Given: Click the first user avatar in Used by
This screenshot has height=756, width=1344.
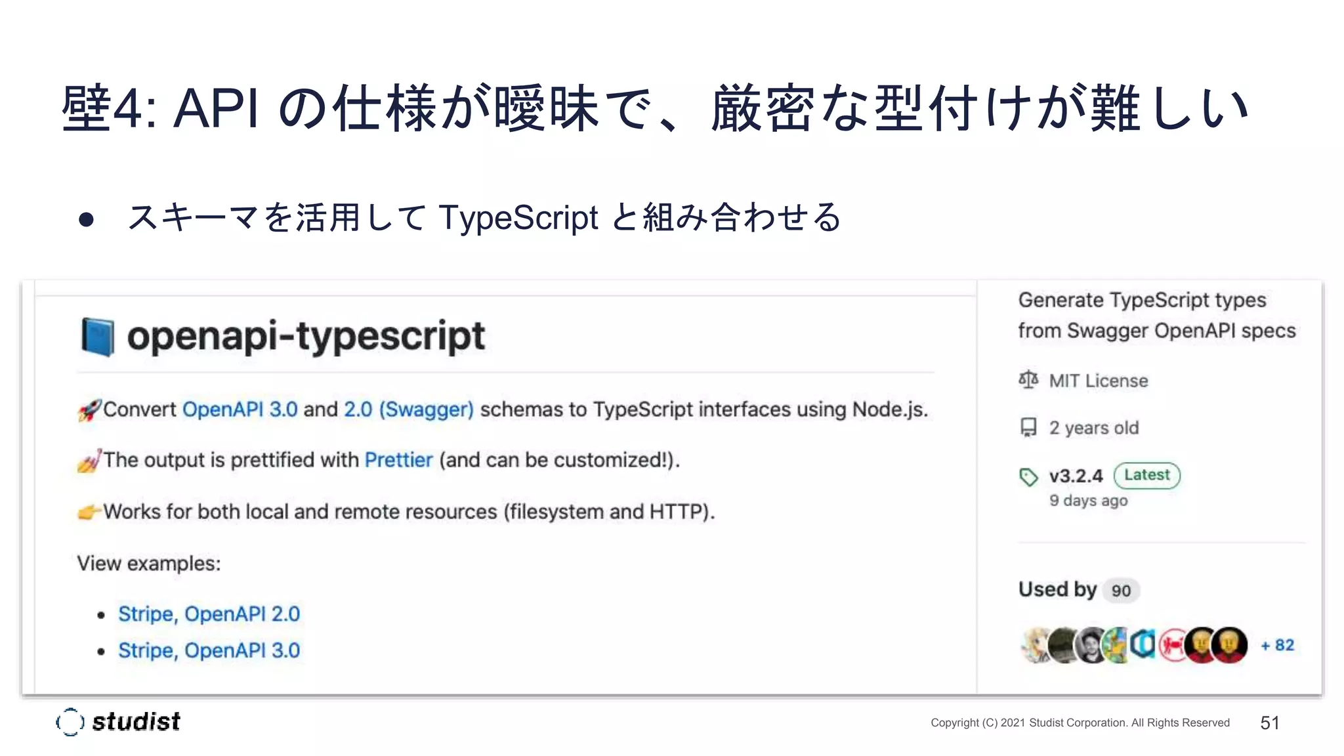Looking at the screenshot, I should [1036, 645].
